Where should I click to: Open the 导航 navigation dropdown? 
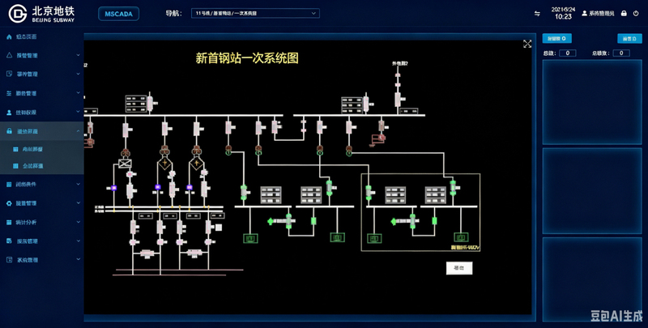point(255,14)
